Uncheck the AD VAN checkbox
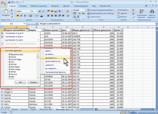 (10, 64)
